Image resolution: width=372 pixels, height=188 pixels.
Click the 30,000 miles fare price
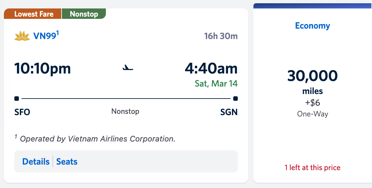click(312, 76)
